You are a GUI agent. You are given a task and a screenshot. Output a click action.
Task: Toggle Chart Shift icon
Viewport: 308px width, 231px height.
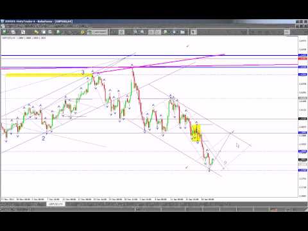(158, 32)
